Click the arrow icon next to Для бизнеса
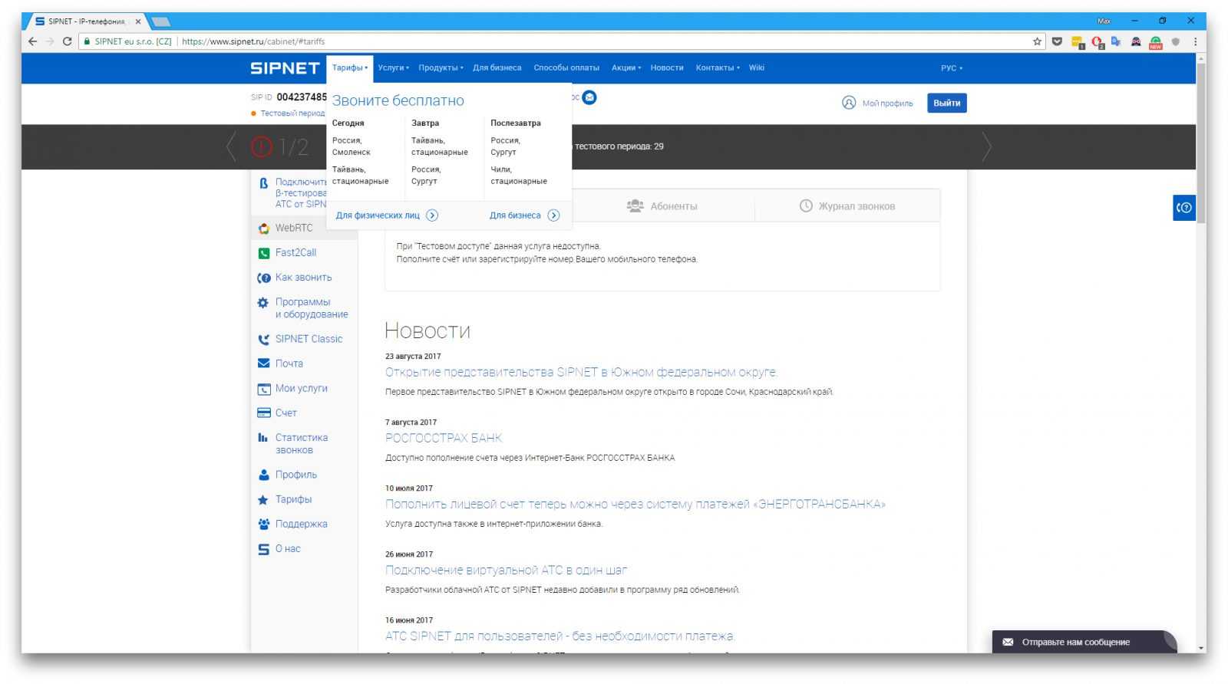 click(553, 215)
